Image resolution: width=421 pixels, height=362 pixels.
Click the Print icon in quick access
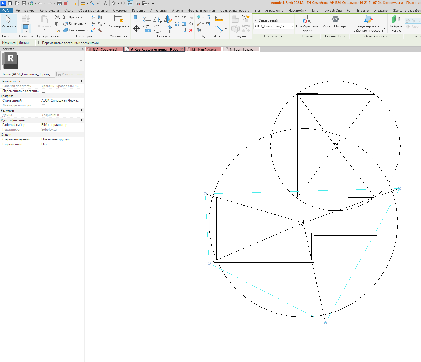(x=60, y=3)
